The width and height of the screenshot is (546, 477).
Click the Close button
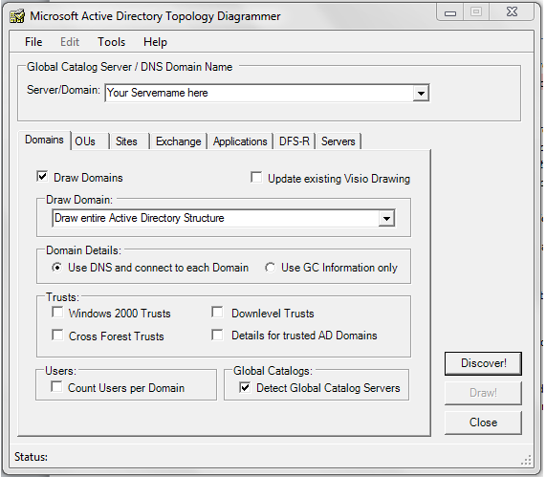[483, 423]
